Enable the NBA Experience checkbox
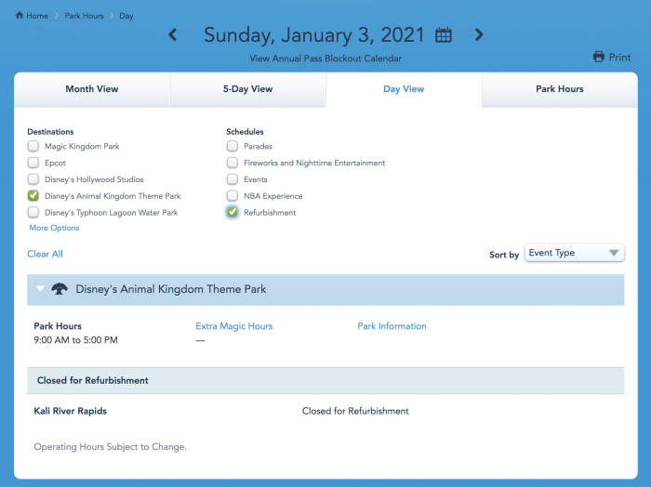Screen dimensions: 651x487 click(232, 196)
